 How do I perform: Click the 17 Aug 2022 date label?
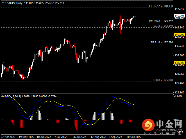point(98,137)
